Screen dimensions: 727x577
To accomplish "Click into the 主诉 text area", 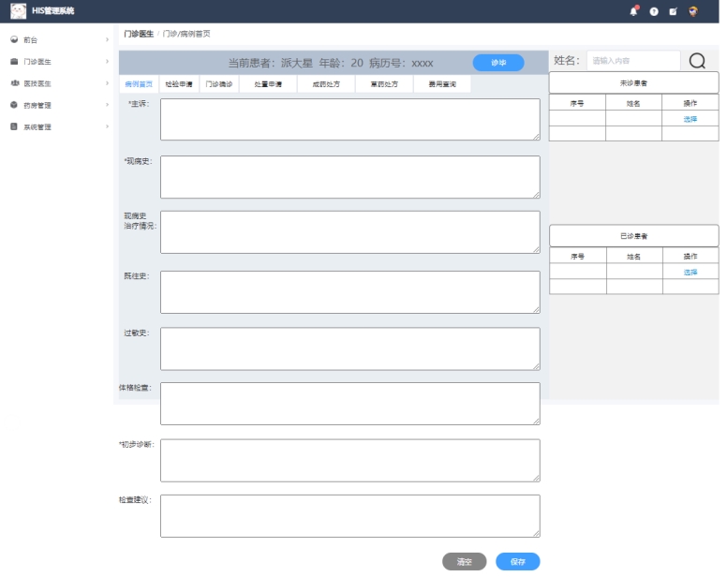I will (350, 119).
